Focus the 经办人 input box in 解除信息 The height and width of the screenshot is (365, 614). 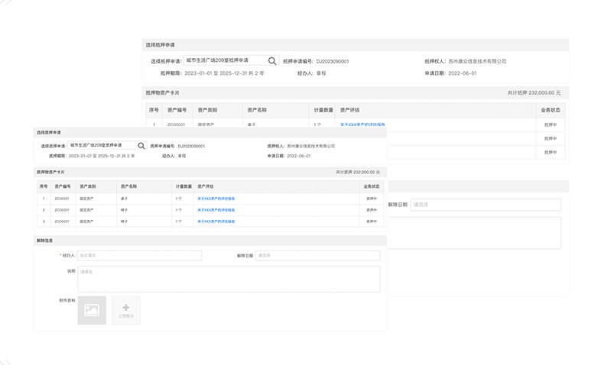(x=139, y=256)
